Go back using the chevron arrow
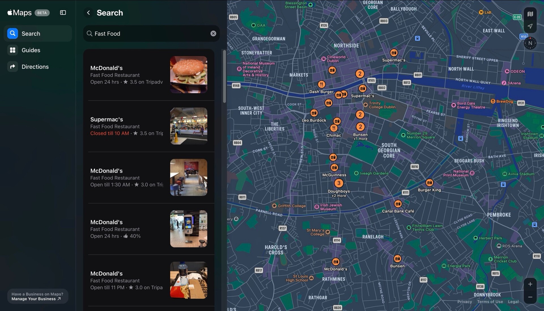 tap(88, 13)
